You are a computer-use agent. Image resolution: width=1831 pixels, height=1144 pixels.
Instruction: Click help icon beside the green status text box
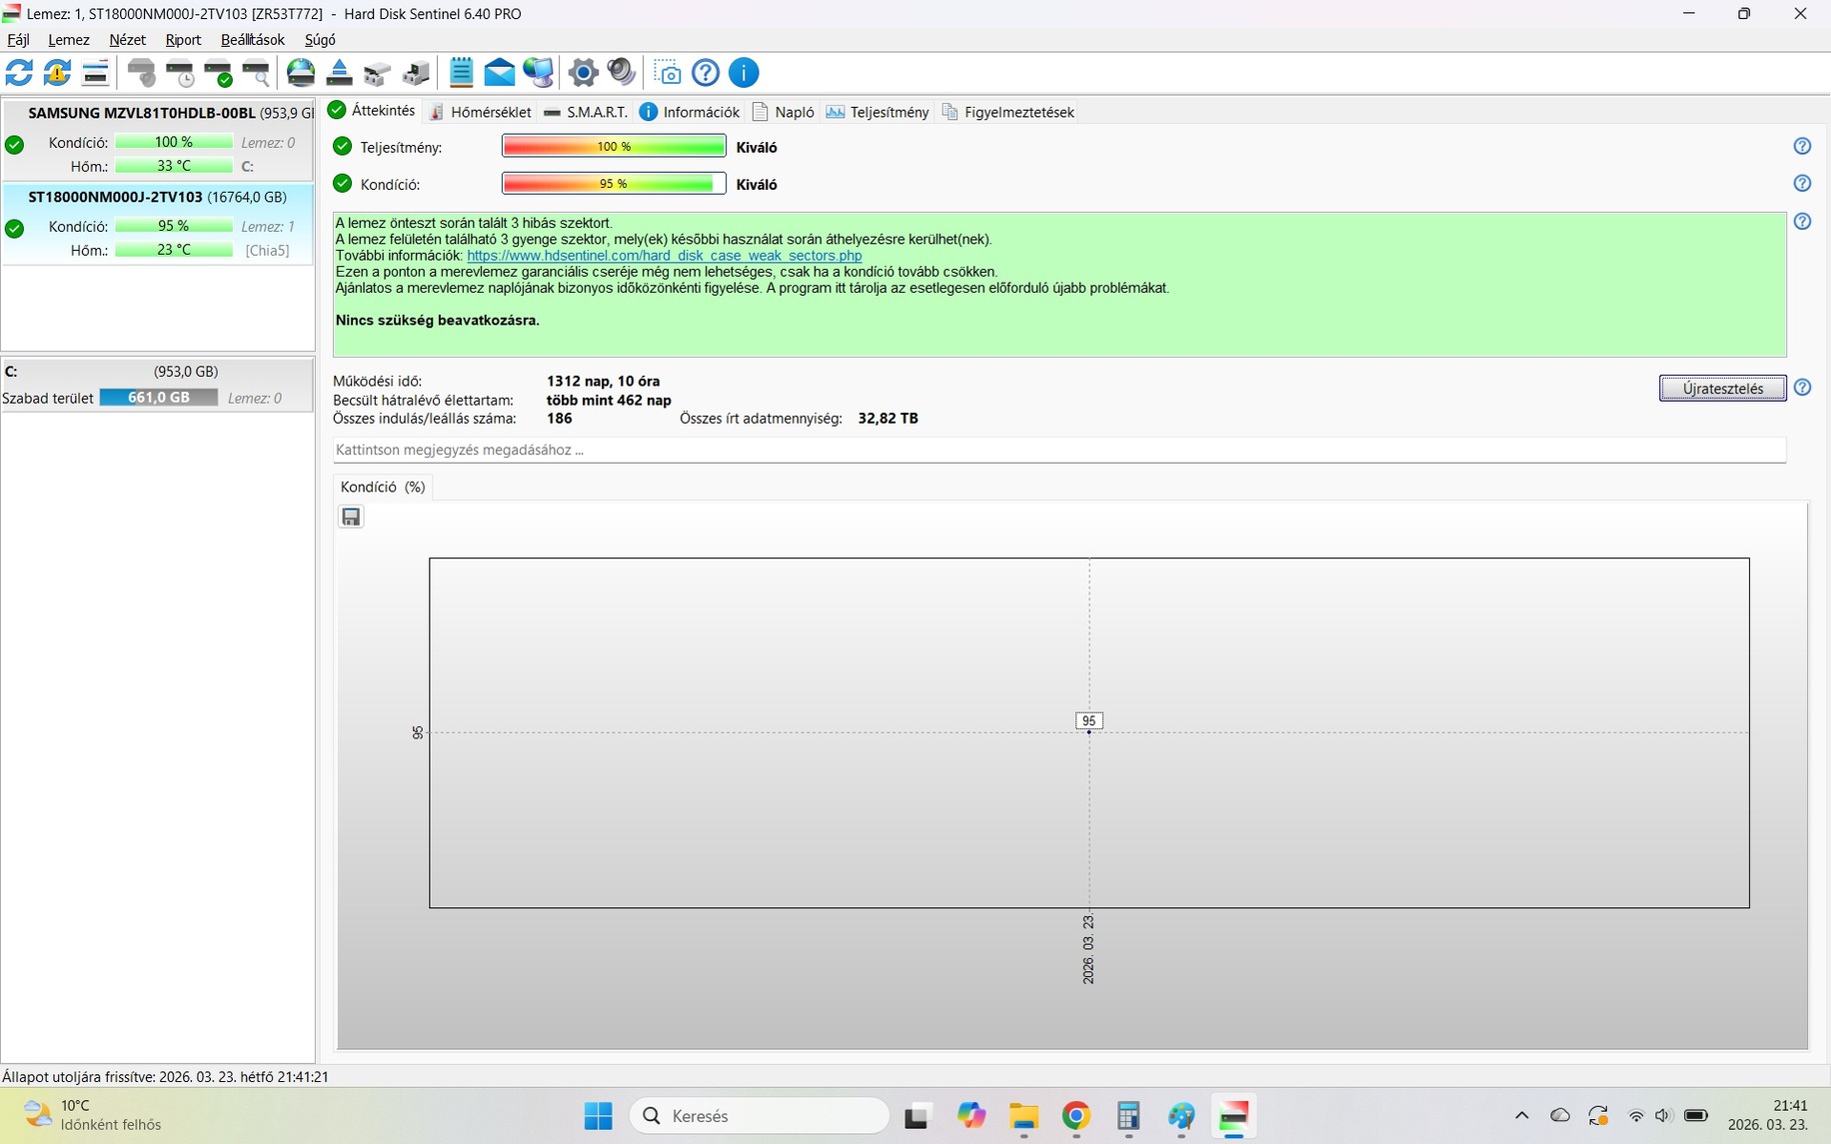coord(1802,222)
